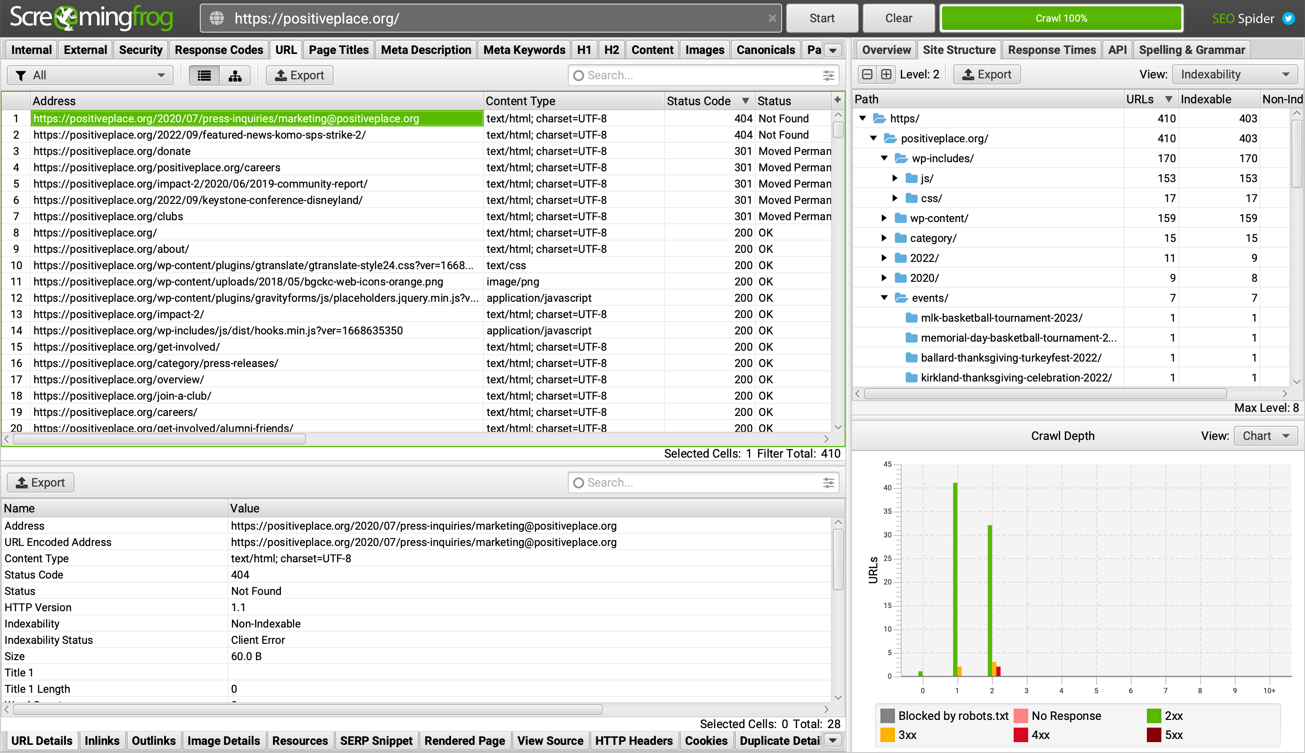Open the Inlinks tab at bottom
Image resolution: width=1305 pixels, height=753 pixels.
click(102, 740)
